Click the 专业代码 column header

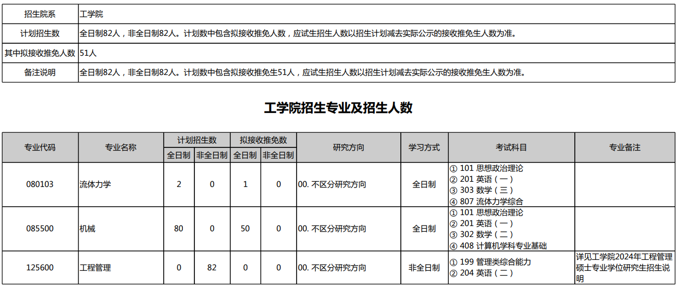coord(40,147)
